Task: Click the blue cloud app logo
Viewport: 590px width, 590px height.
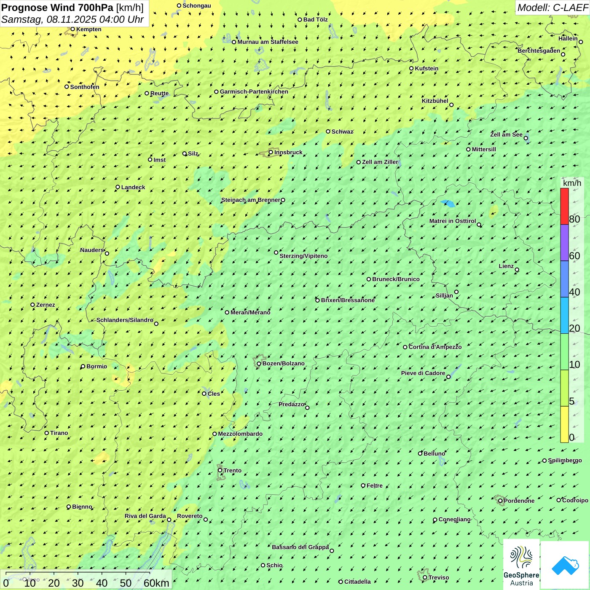Action: pos(565,565)
